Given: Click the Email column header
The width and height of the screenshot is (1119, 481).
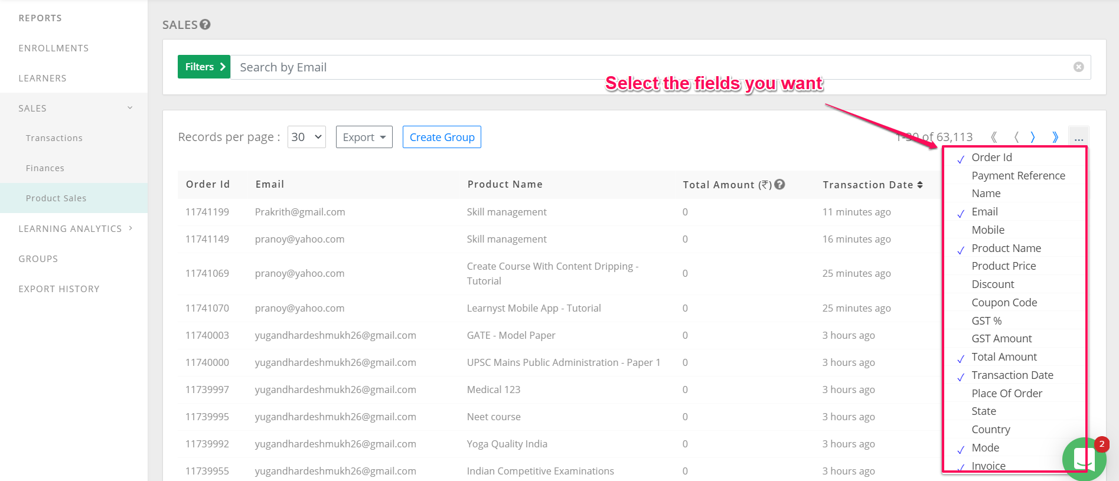Looking at the screenshot, I should [x=270, y=184].
